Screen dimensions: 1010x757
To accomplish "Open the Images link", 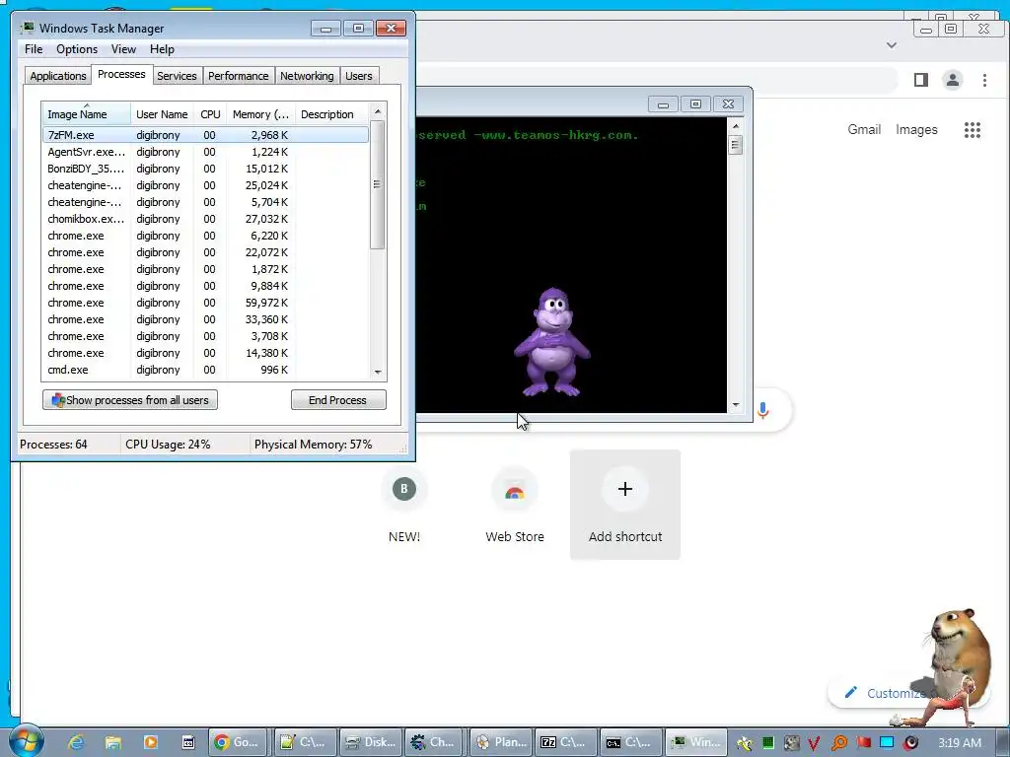I will tap(916, 129).
